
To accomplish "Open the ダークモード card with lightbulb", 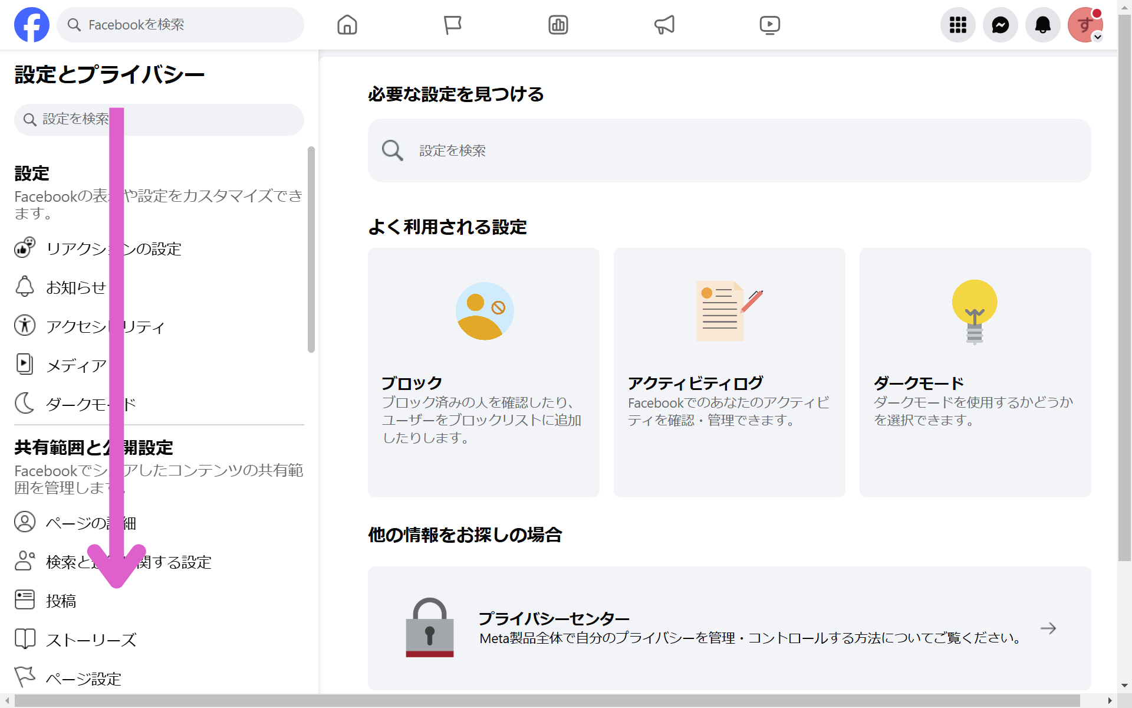I will 975,372.
